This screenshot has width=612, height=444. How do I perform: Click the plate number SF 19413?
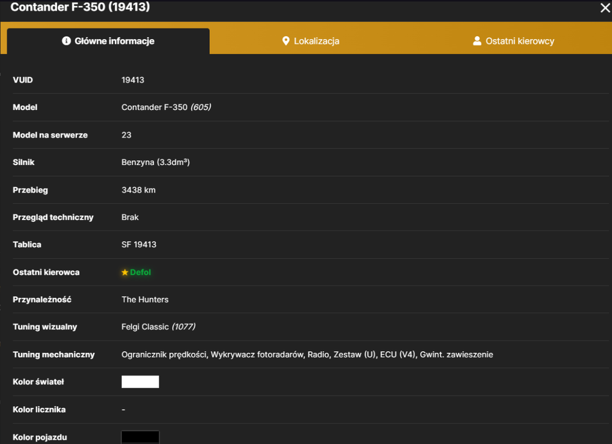click(x=139, y=245)
